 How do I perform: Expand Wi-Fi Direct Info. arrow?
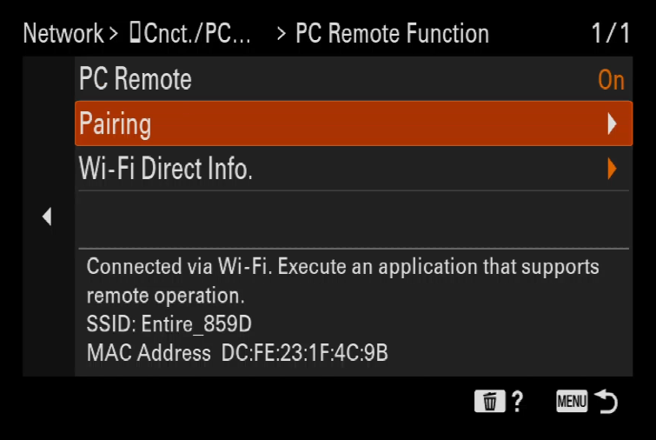click(612, 169)
